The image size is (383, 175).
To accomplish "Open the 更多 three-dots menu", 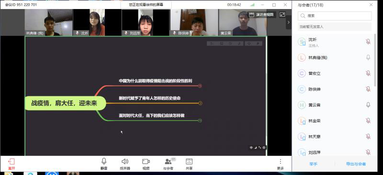I will [281, 164].
